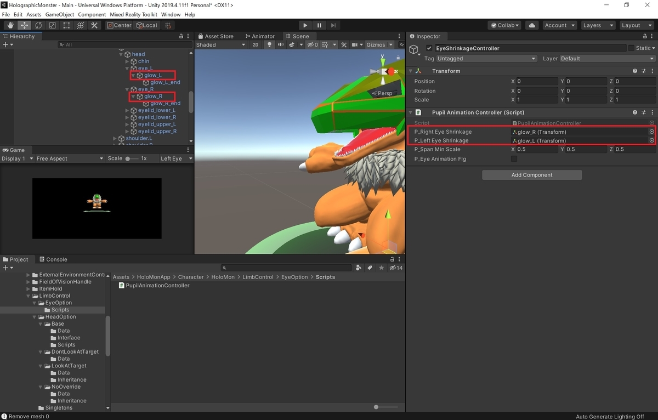The height and width of the screenshot is (420, 658).
Task: Open scene component tools icon
Action: pos(344,45)
